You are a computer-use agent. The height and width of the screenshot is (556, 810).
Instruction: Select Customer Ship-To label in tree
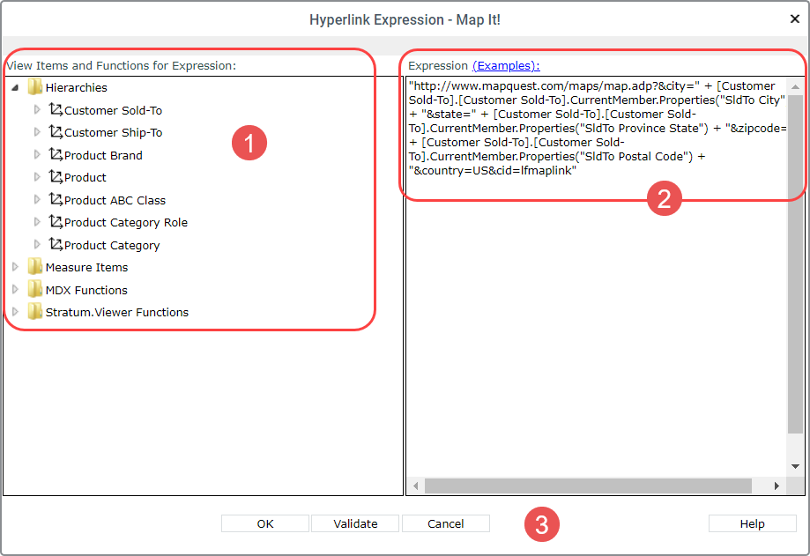(113, 133)
